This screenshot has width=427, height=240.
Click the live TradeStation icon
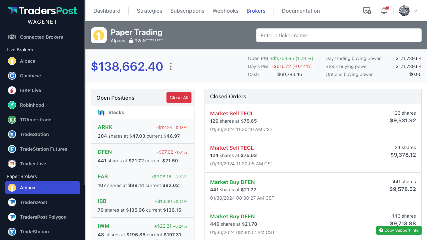tap(12, 134)
